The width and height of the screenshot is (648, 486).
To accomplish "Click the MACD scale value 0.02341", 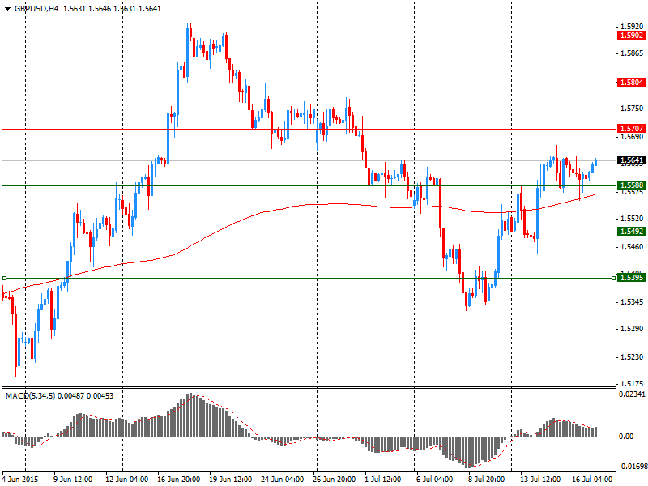I will (632, 394).
